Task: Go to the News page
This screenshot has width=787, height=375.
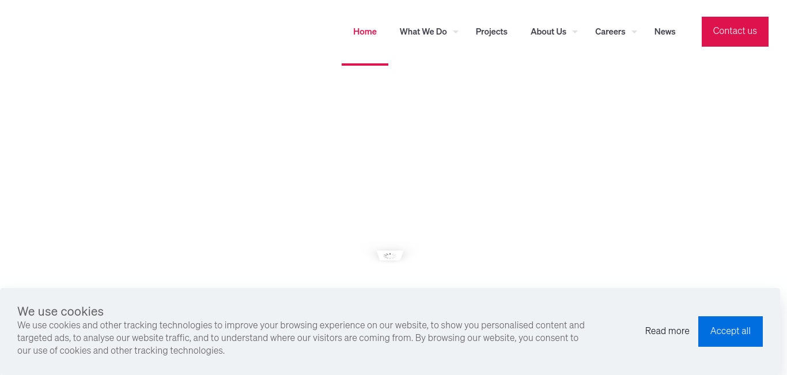Action: [x=665, y=32]
